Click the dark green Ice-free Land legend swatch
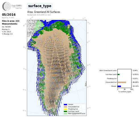 pyautogui.click(x=65, y=111)
